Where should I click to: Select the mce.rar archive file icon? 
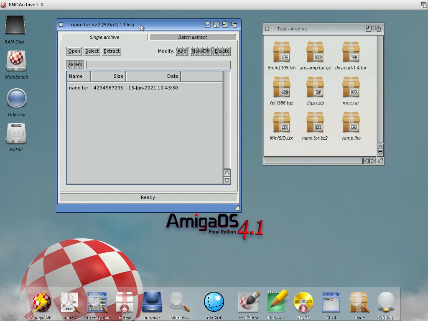[x=351, y=88]
